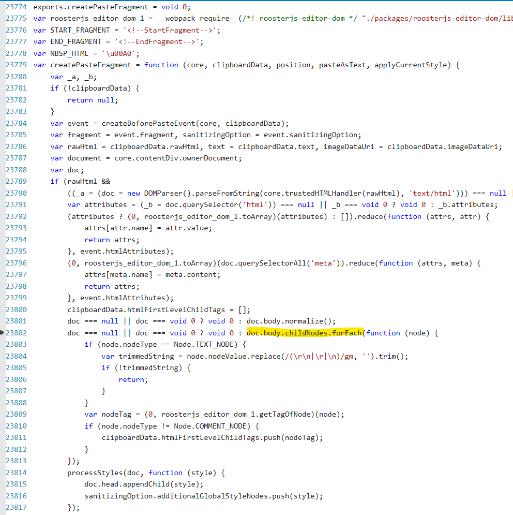Click line number 23802 to set a breakpoint

[x=16, y=333]
